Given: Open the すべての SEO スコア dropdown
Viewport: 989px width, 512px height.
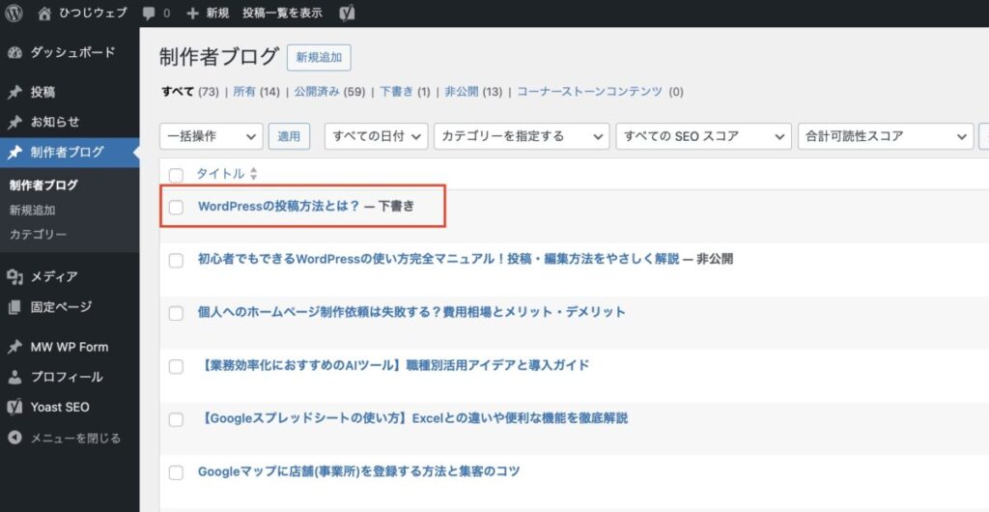Looking at the screenshot, I should point(703,136).
